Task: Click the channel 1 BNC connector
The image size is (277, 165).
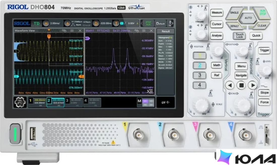Action: [138, 135]
